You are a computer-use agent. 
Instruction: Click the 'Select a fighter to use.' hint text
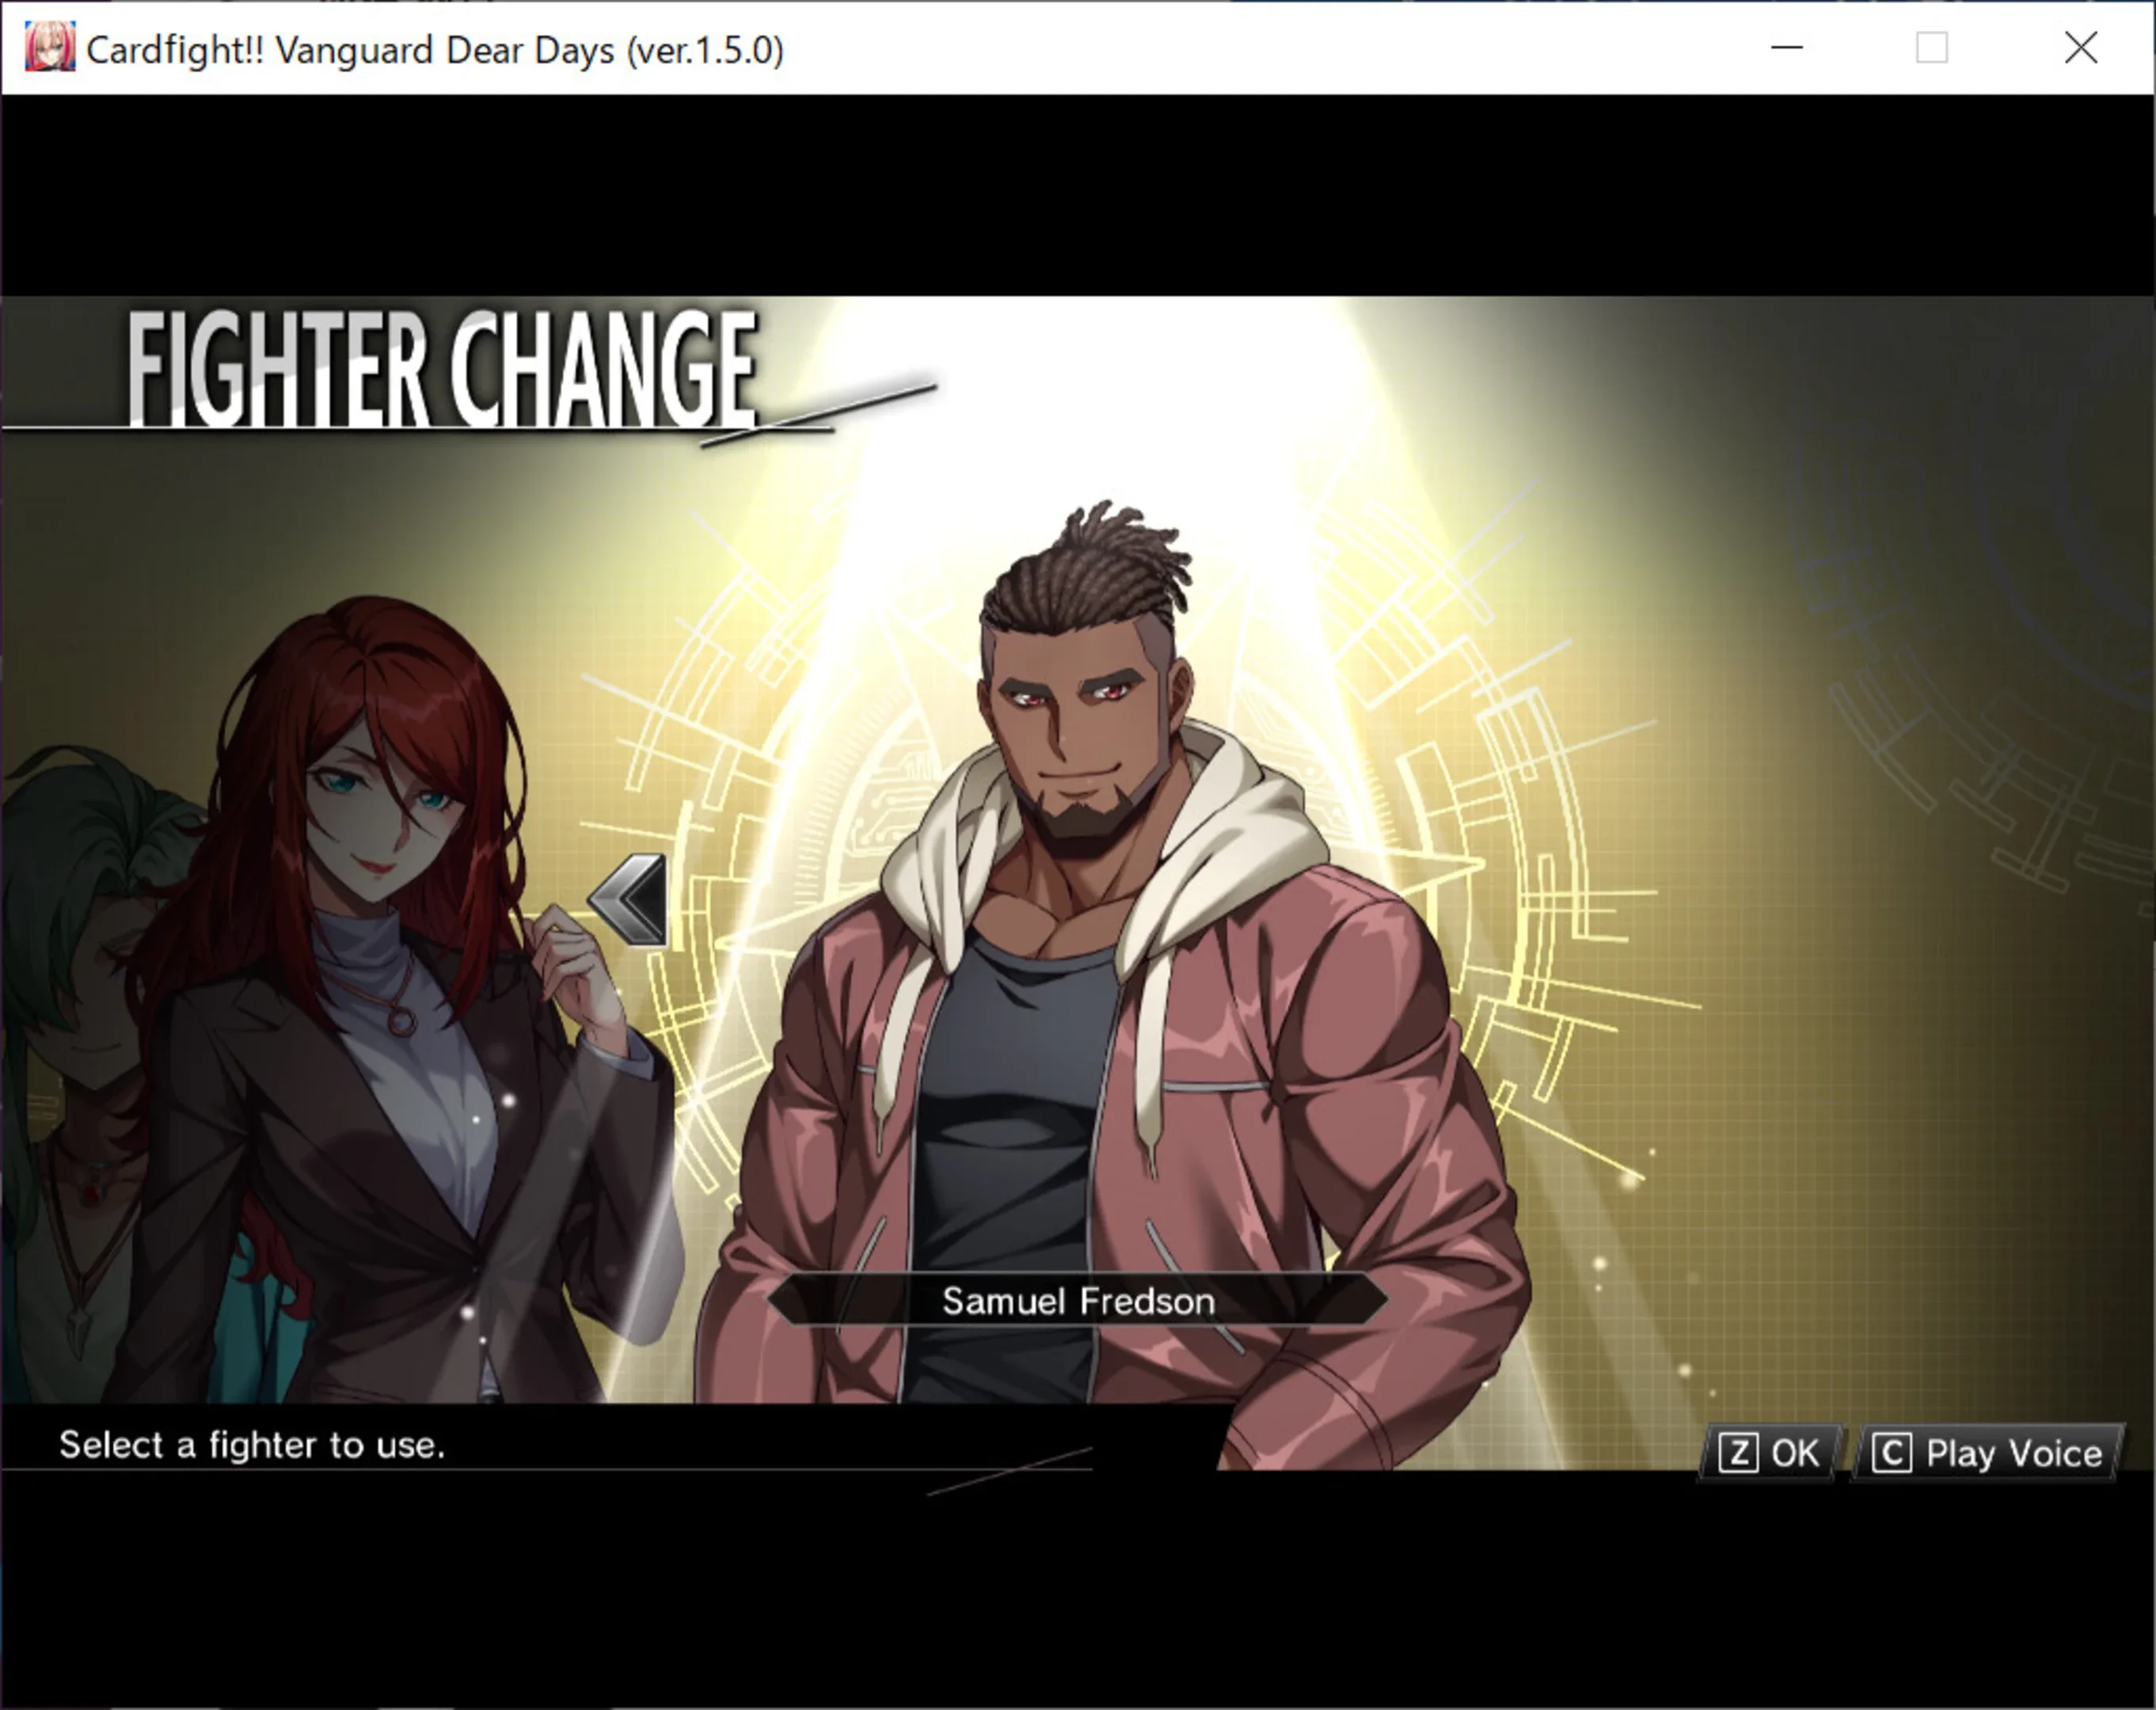click(x=252, y=1445)
